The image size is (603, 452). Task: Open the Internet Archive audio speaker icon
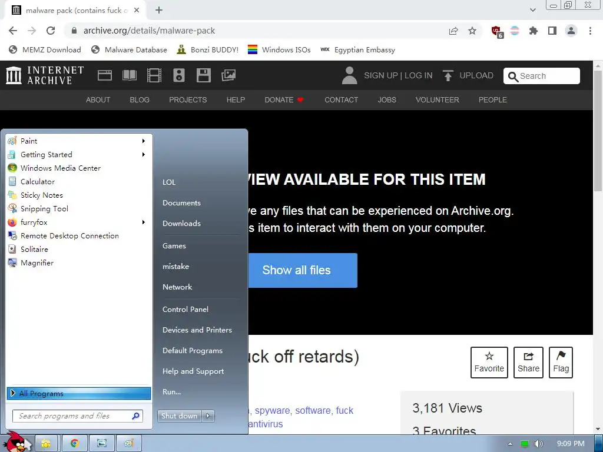(x=179, y=75)
